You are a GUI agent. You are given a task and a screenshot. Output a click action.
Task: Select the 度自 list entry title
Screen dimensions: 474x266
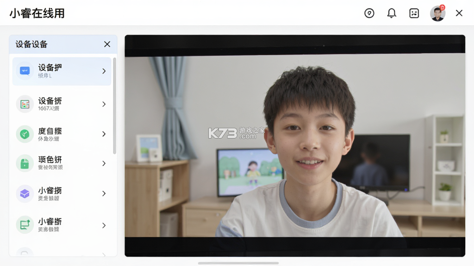[x=50, y=131]
